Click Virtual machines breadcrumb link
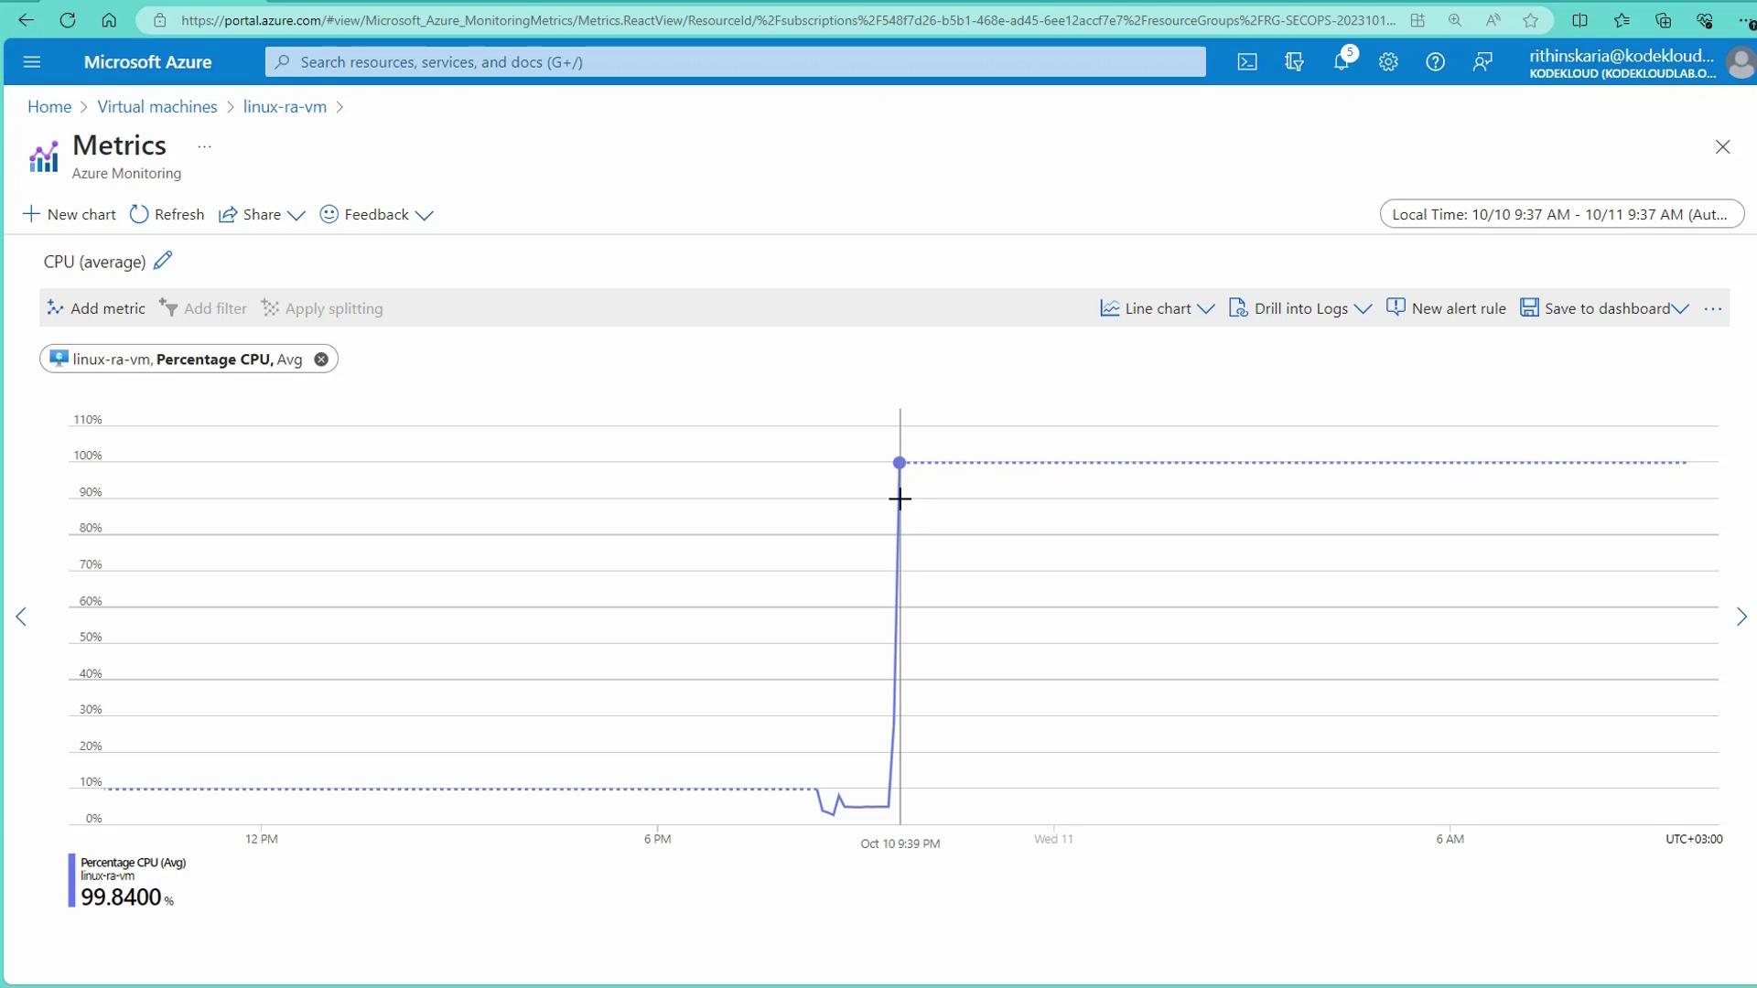This screenshot has width=1757, height=988. tap(157, 107)
